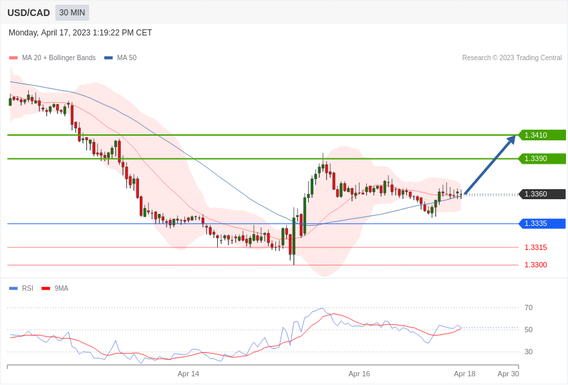Click the blue RSI legend swatch
Viewport: 568px width, 385px height.
tap(13, 288)
